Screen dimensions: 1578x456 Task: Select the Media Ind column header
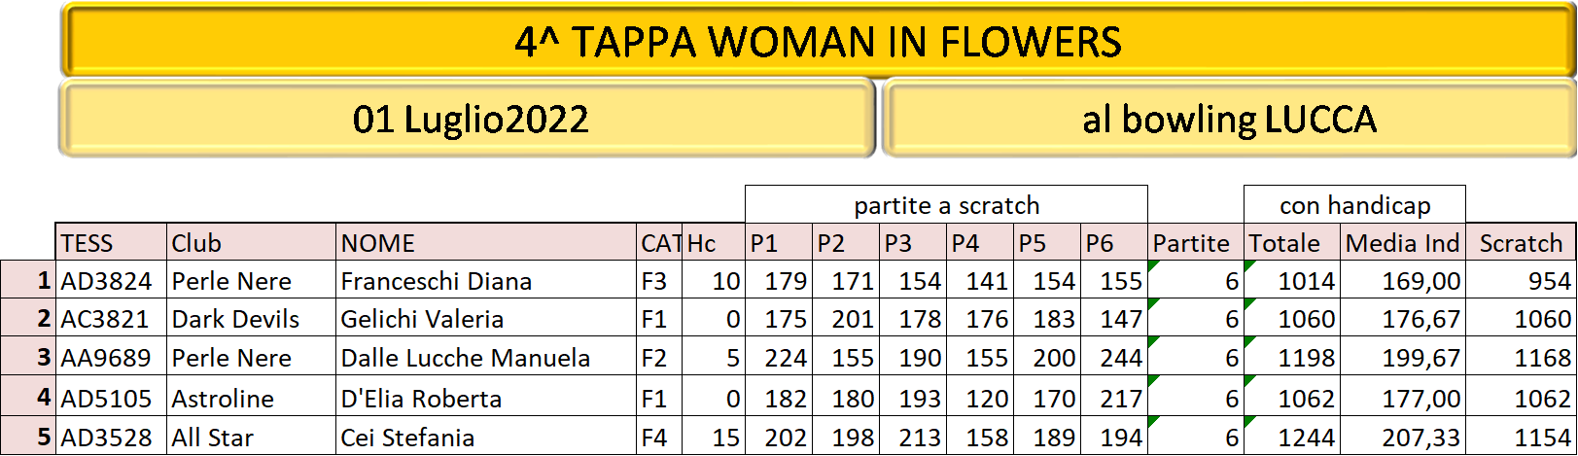pyautogui.click(x=1402, y=242)
